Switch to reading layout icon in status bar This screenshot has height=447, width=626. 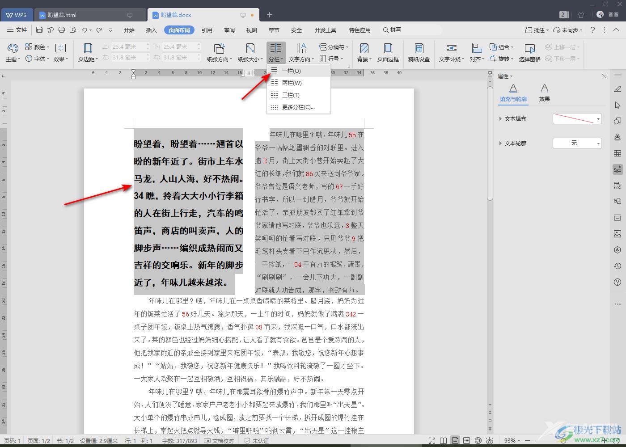[443, 441]
